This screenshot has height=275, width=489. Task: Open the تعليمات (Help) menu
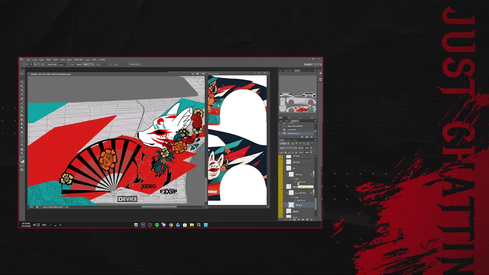pos(102,60)
